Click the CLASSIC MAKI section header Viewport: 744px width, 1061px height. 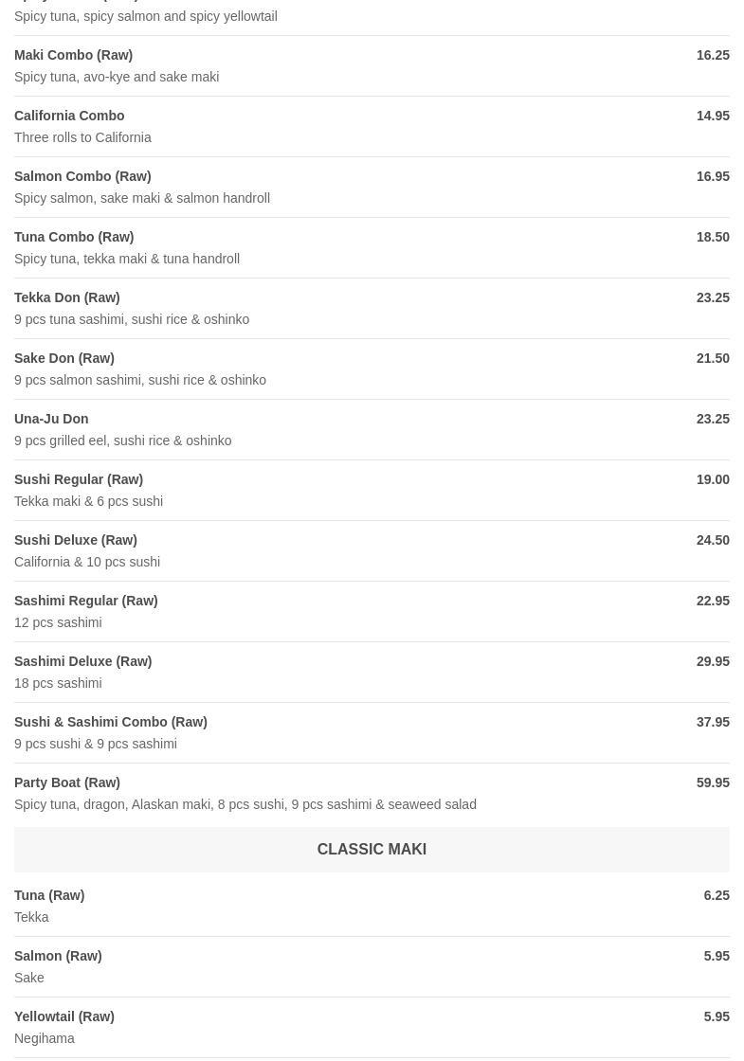(372, 849)
